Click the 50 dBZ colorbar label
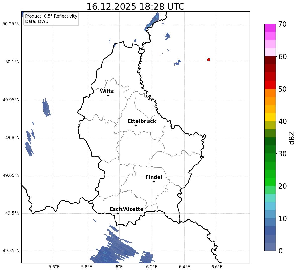This screenshot has height=272, width=298. (x=282, y=89)
